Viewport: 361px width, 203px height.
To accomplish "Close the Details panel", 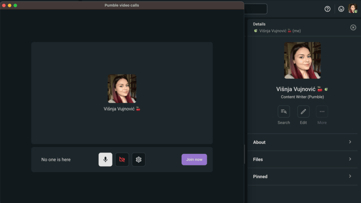I will 353,27.
